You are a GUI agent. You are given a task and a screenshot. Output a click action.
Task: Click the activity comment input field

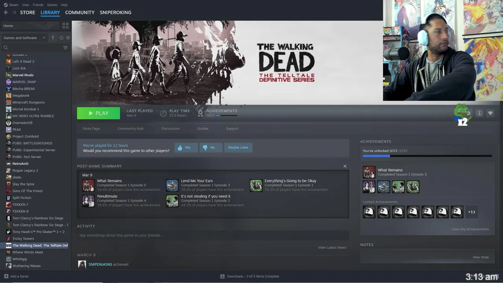213,235
